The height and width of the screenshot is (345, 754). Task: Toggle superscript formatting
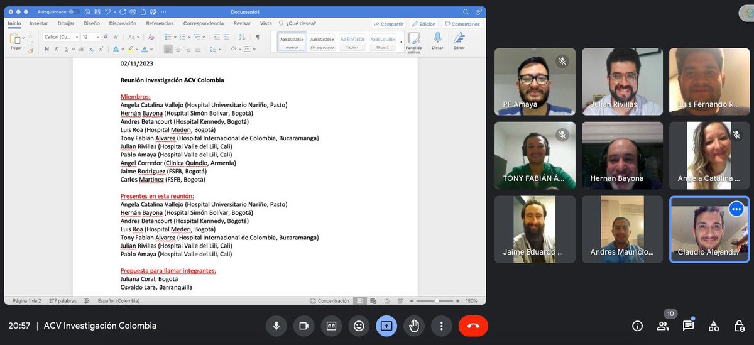[x=101, y=49]
